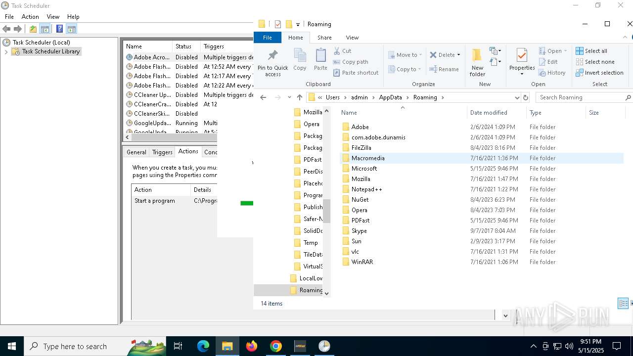Switch to Triggers tab in task details

pyautogui.click(x=162, y=152)
